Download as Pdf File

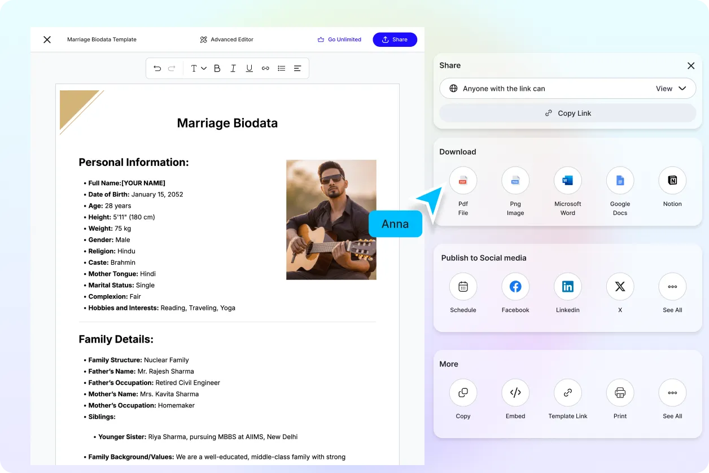(463, 181)
